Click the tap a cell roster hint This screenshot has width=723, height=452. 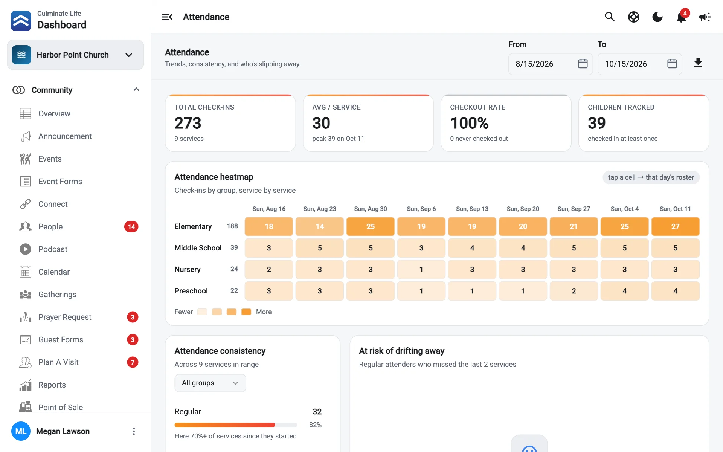pos(651,177)
